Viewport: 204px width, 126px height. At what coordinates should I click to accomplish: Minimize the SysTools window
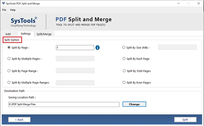click(179, 3)
